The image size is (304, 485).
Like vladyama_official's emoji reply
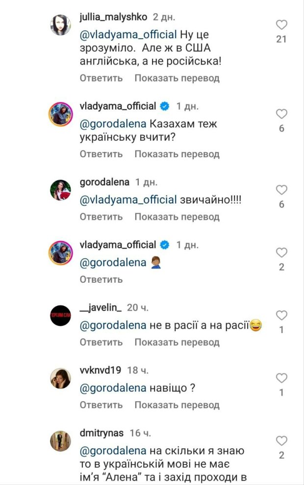pyautogui.click(x=281, y=253)
